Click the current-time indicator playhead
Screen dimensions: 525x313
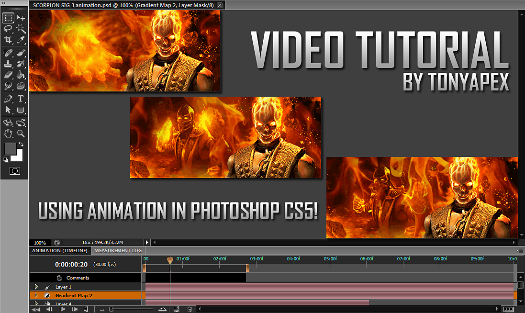(x=170, y=260)
